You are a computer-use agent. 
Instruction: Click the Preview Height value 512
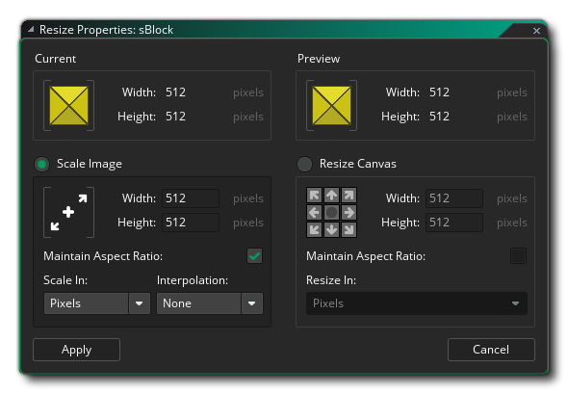pyautogui.click(x=439, y=117)
